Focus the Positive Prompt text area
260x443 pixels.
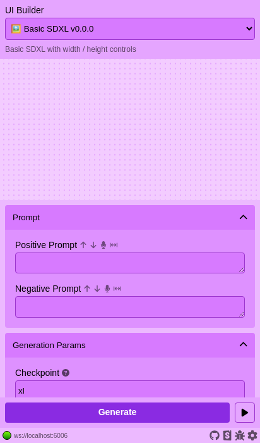coord(130,263)
